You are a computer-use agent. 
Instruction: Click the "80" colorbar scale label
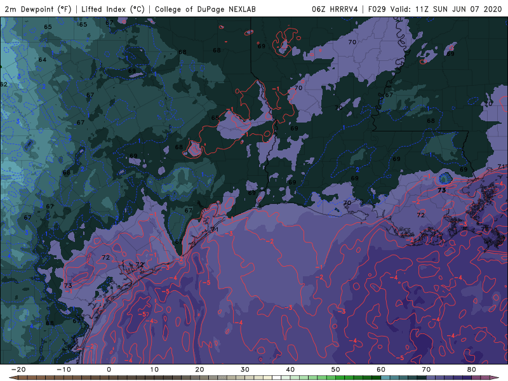coord(472,370)
